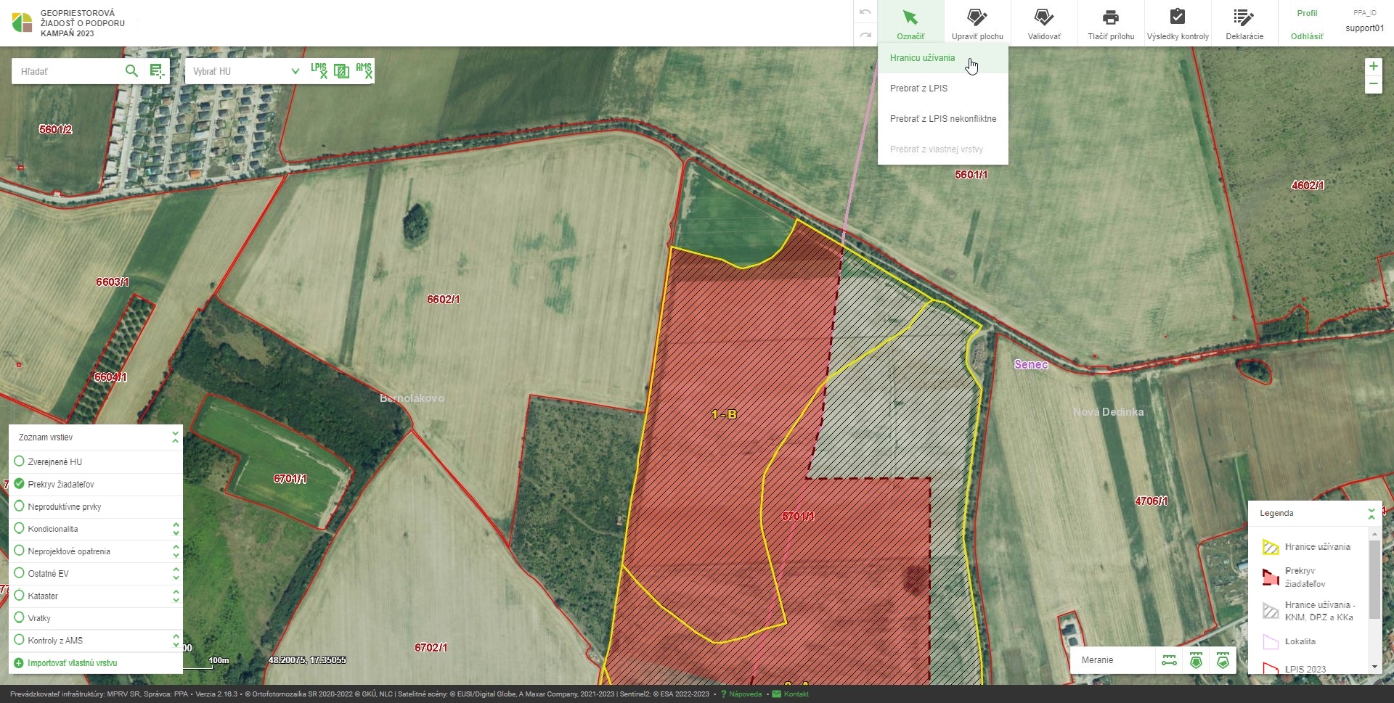Collapse the Legenda panel
This screenshot has height=703, width=1394.
point(1371,514)
